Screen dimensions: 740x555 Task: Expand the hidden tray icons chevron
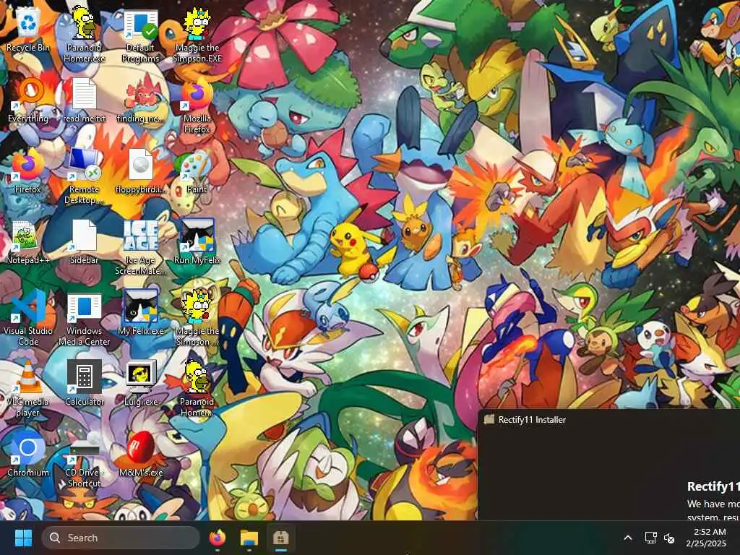click(628, 538)
